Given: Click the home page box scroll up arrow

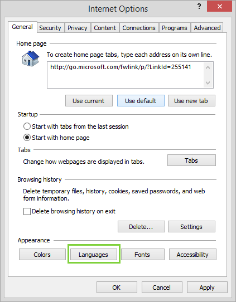Looking at the screenshot, I should pos(208,67).
